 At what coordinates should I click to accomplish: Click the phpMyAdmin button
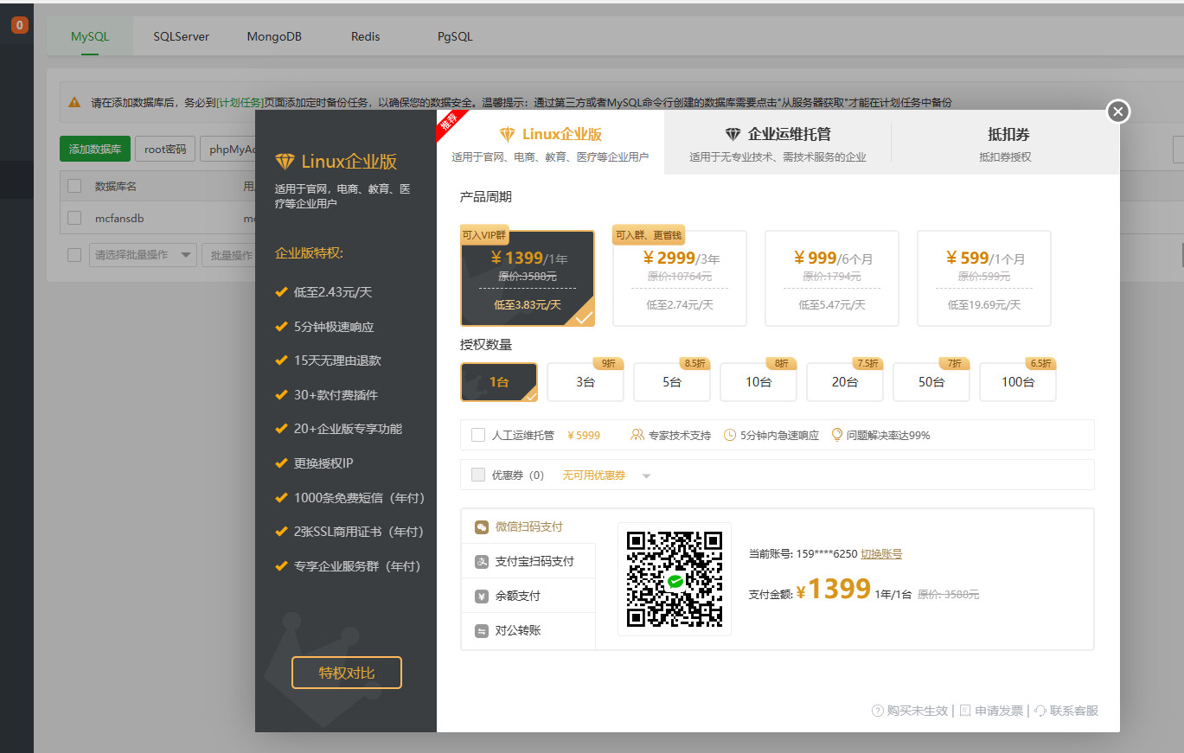pyautogui.click(x=228, y=149)
